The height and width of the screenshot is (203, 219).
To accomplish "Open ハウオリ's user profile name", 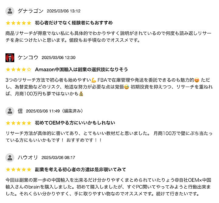I will (x=28, y=158).
